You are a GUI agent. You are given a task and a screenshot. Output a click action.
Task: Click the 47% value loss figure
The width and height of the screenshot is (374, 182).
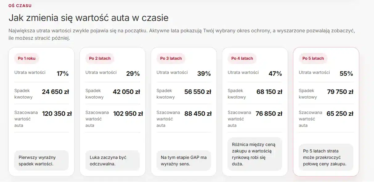click(x=275, y=74)
